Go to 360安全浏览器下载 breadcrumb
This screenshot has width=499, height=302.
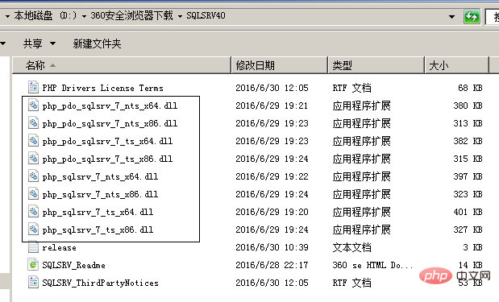(131, 15)
